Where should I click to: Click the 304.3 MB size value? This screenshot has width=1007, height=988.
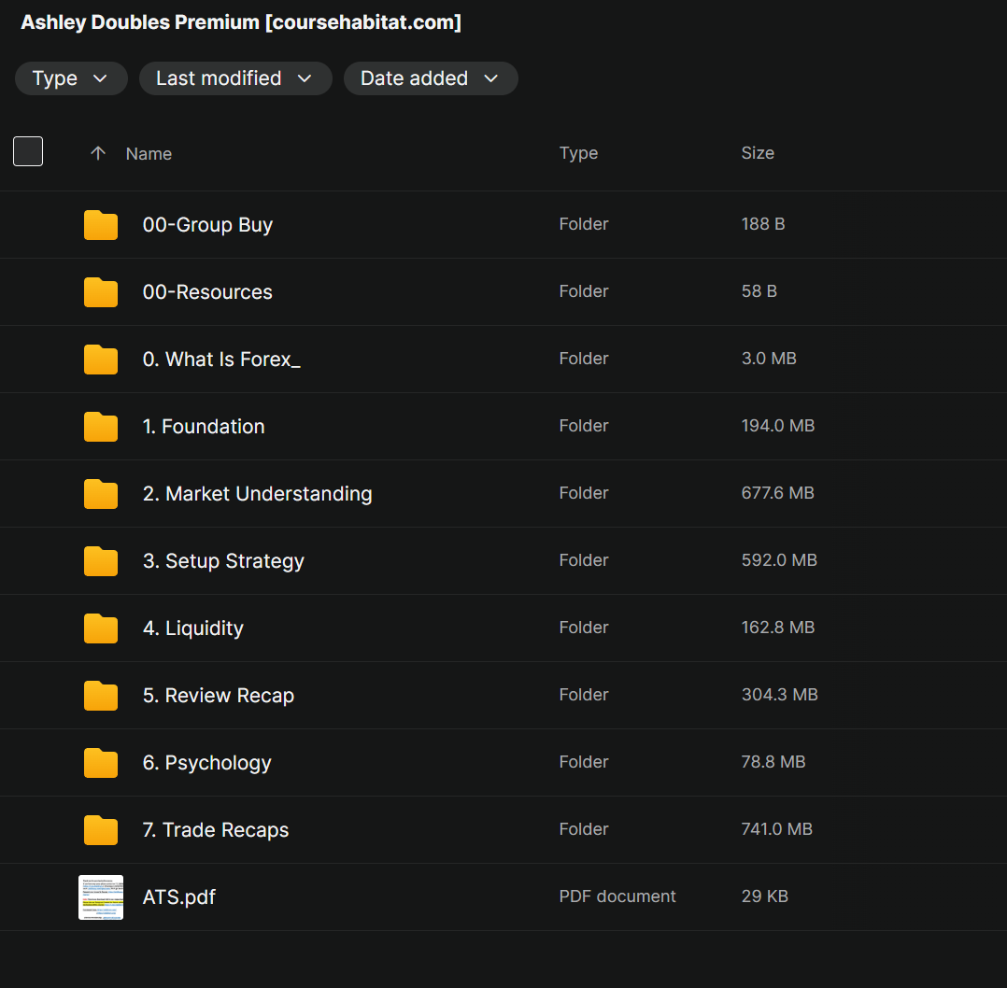[780, 695]
